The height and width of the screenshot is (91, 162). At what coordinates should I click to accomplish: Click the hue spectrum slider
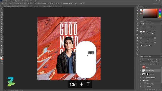click(x=160, y=13)
